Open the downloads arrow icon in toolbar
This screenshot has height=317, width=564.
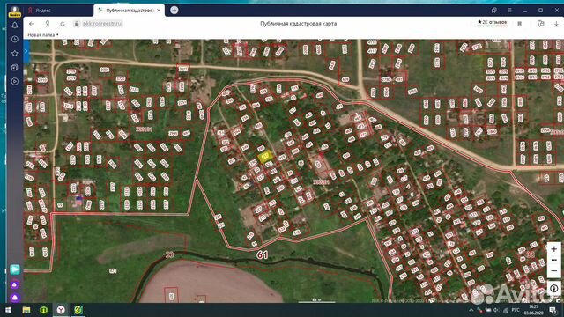(556, 24)
